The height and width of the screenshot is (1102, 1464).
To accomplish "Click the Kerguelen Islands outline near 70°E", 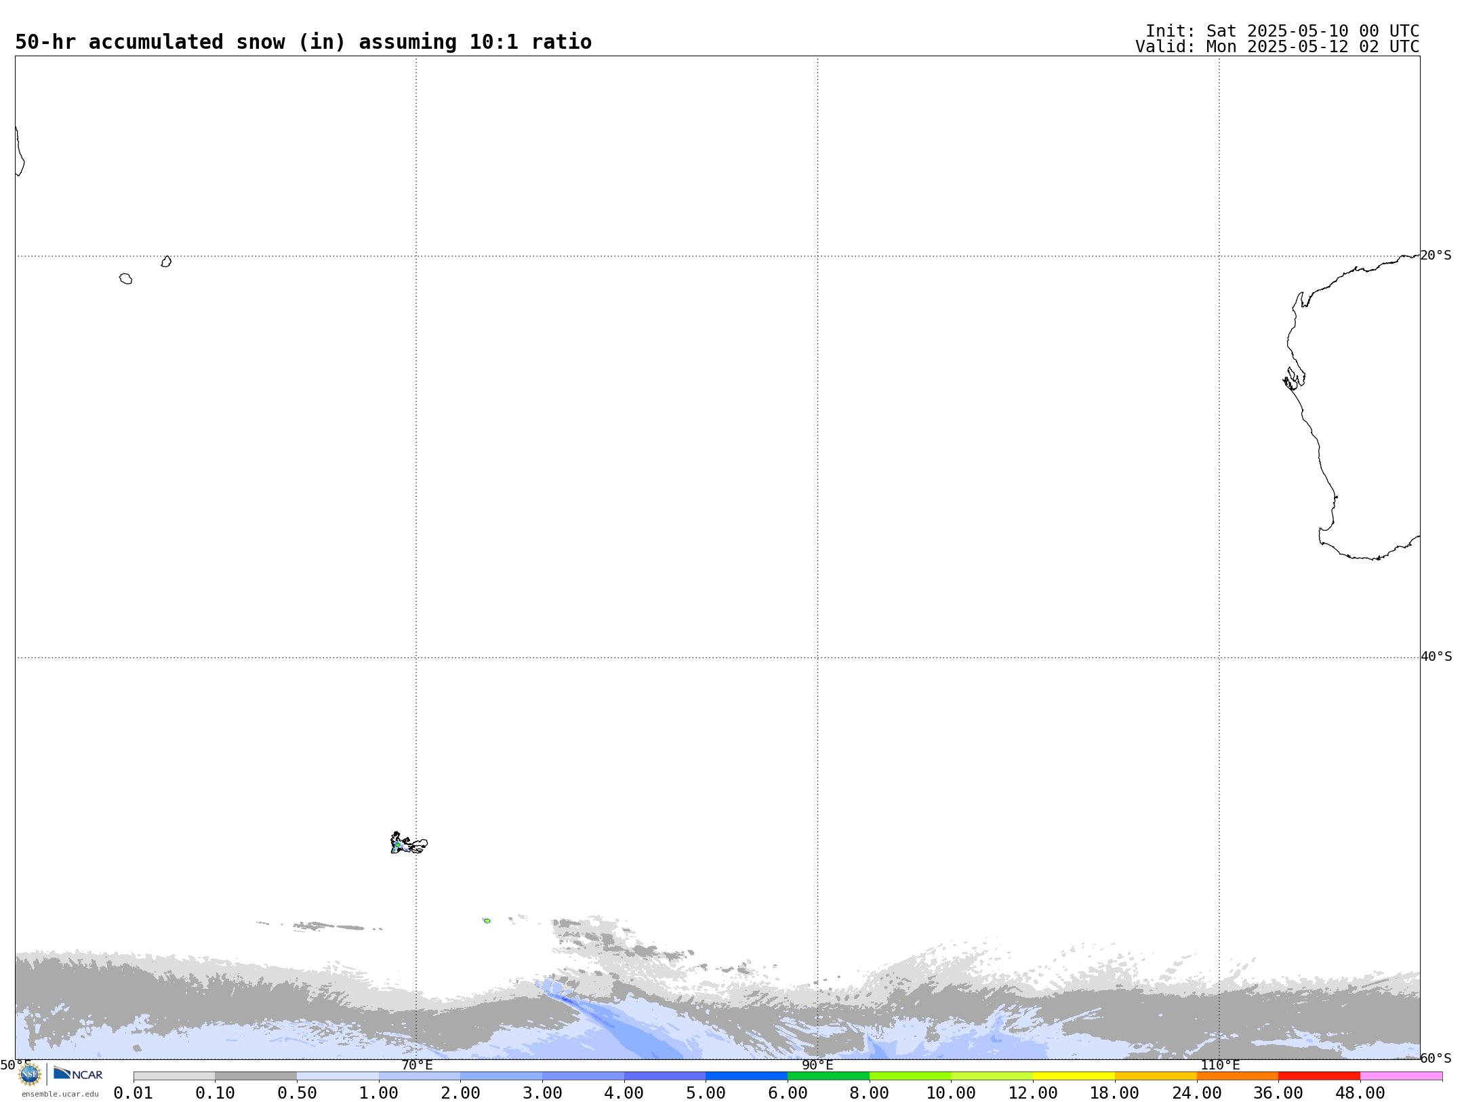I will pyautogui.click(x=408, y=843).
